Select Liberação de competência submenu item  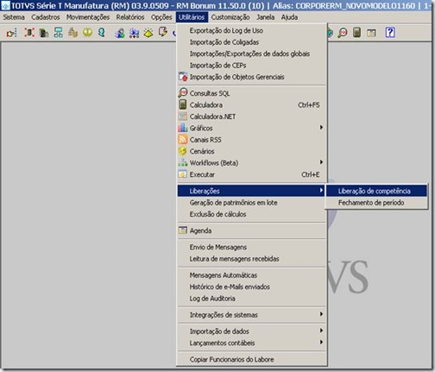coord(376,191)
